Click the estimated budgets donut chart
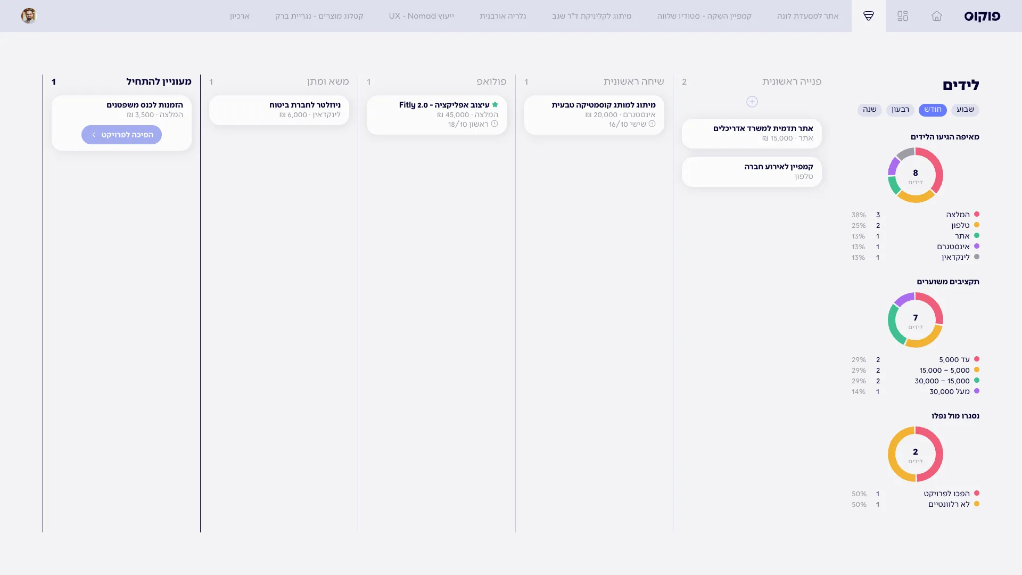Viewport: 1022px width, 575px height. 915,320
